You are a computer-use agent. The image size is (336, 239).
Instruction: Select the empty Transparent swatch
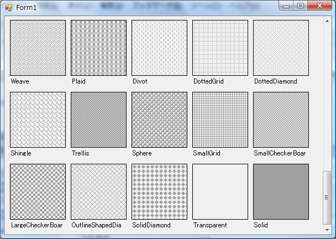pos(220,191)
